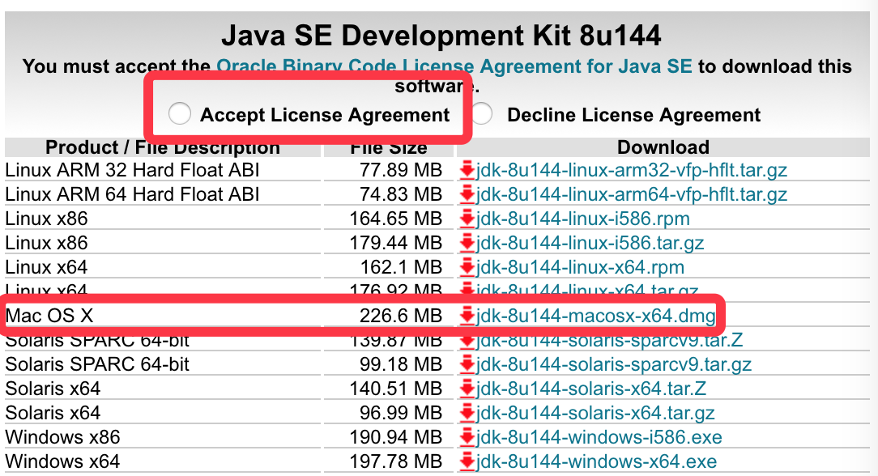Download jdk-8u144-linux-i586.tar.gz file
Screen dimensions: 878x476
point(590,243)
